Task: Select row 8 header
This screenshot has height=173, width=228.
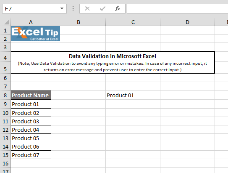Action: [5, 95]
